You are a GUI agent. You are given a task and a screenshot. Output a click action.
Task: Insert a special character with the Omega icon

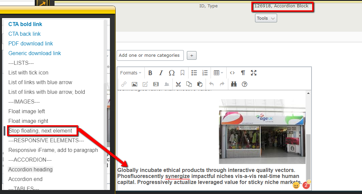coord(171,73)
